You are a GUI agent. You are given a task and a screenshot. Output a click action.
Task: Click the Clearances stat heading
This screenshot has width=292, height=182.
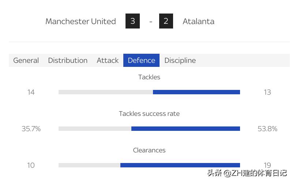coord(149,150)
